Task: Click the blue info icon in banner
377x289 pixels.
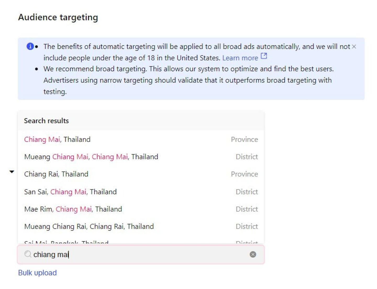Action: (x=30, y=46)
